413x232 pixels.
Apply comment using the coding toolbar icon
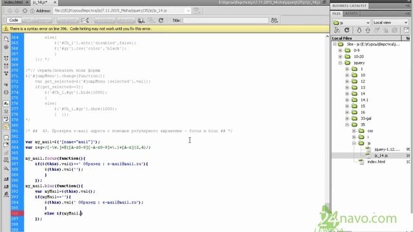pos(6,137)
